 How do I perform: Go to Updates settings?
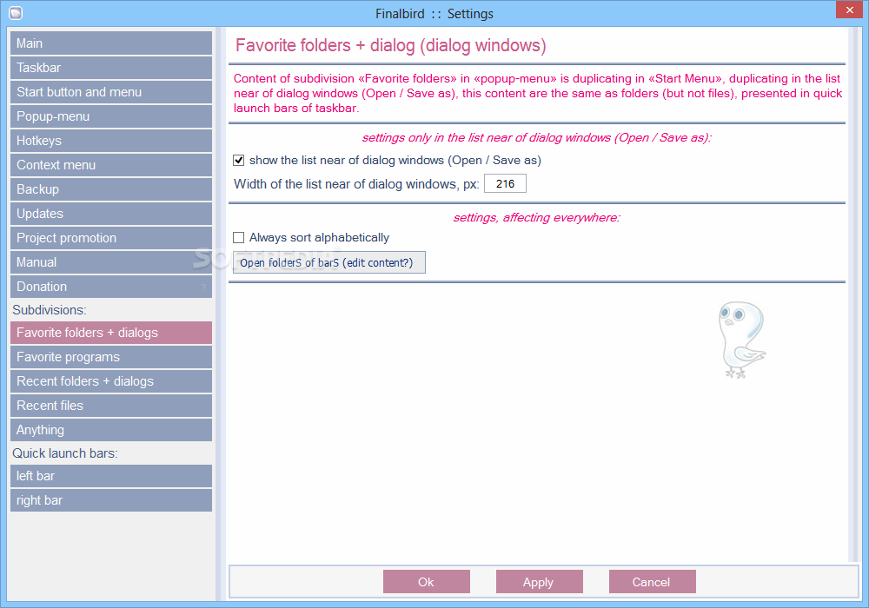click(111, 214)
